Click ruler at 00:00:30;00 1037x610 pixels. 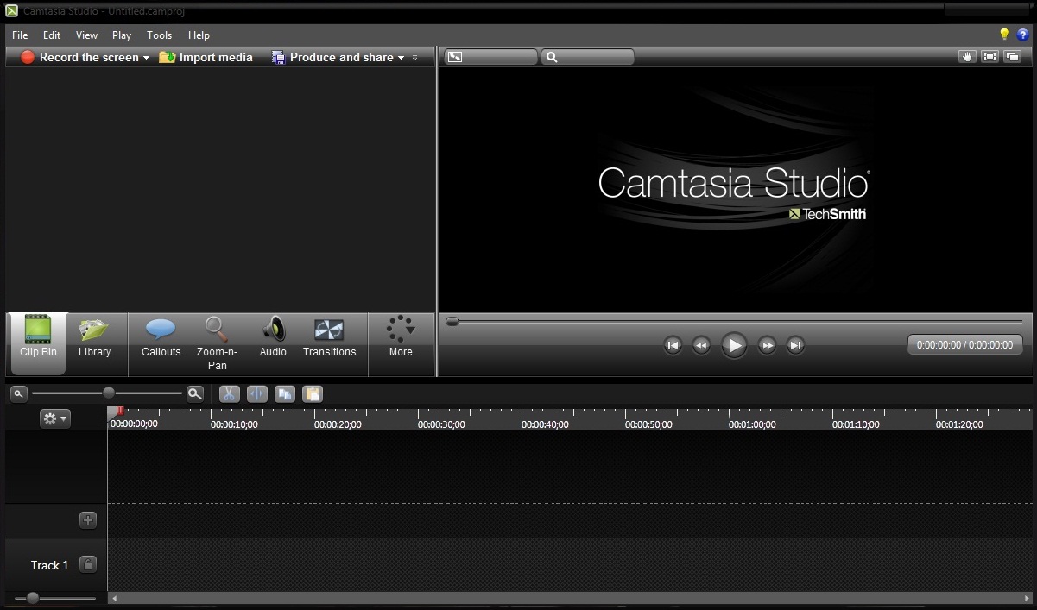tap(441, 424)
